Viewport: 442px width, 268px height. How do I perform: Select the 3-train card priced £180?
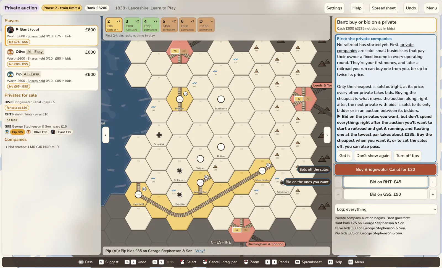pos(132,25)
